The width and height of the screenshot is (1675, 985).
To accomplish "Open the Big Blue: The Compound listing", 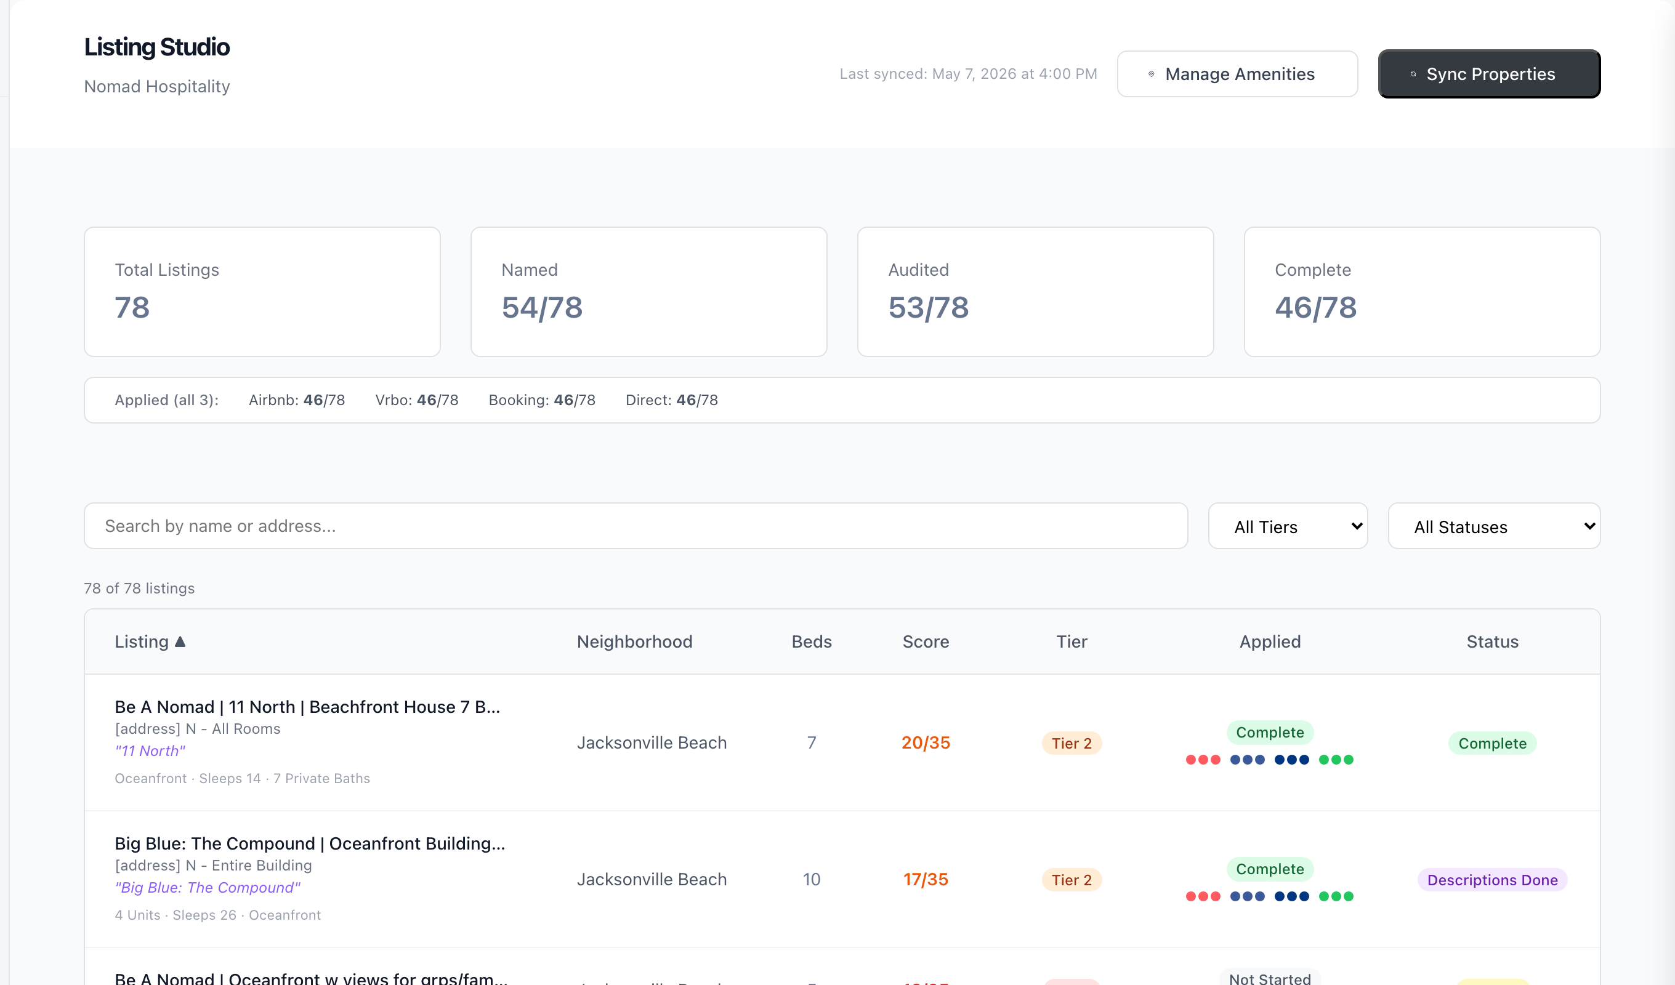I will tap(310, 843).
